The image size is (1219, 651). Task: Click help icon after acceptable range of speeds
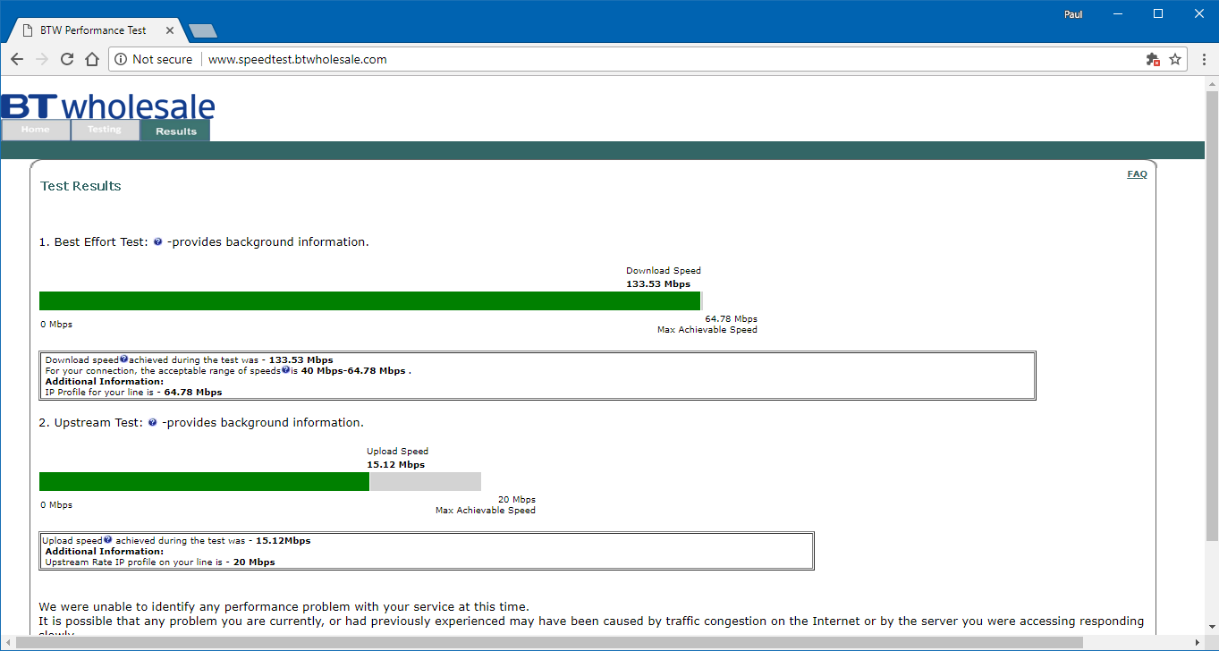tap(285, 370)
